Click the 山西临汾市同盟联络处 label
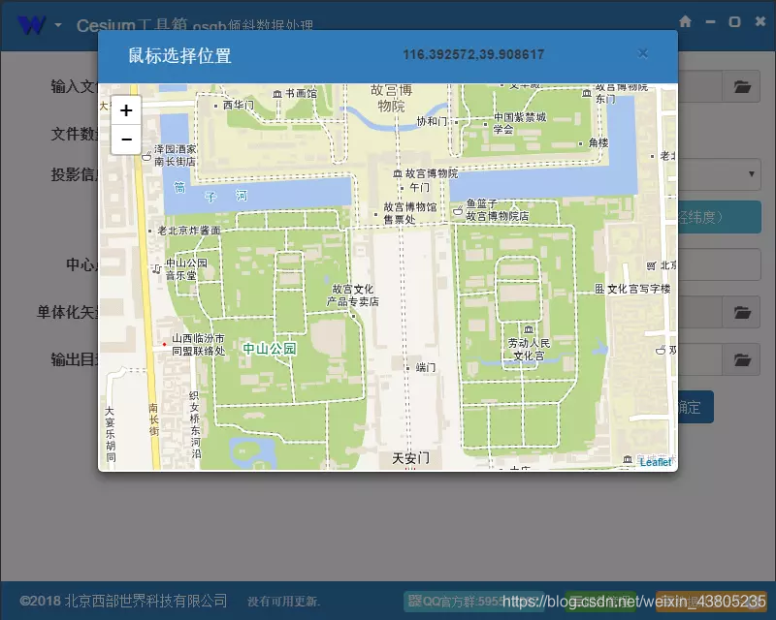776x620 pixels. pos(198,345)
